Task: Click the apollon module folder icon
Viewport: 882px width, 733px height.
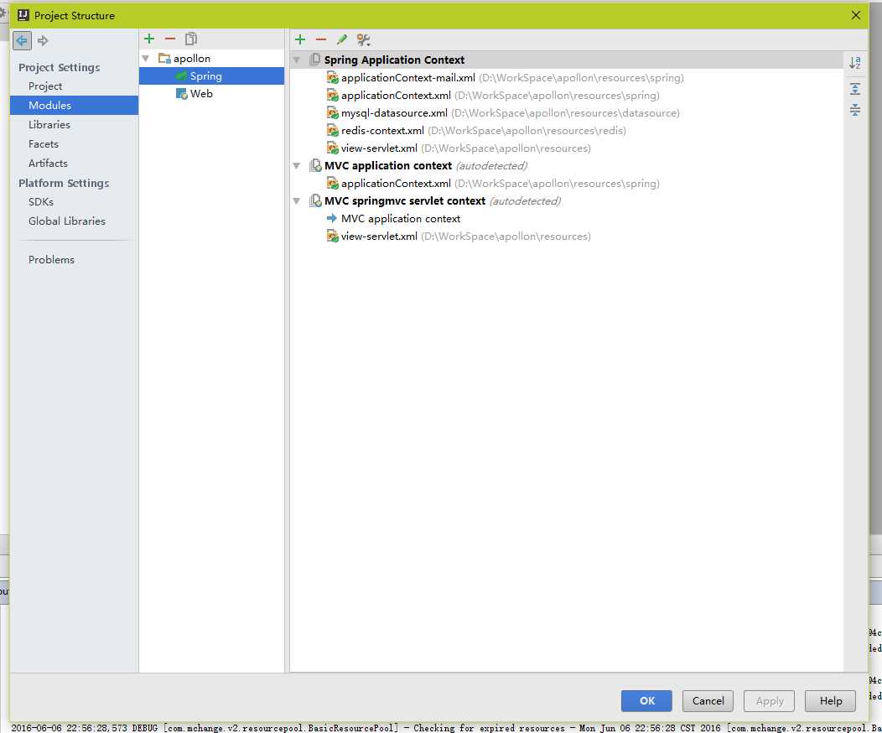Action: (x=164, y=58)
